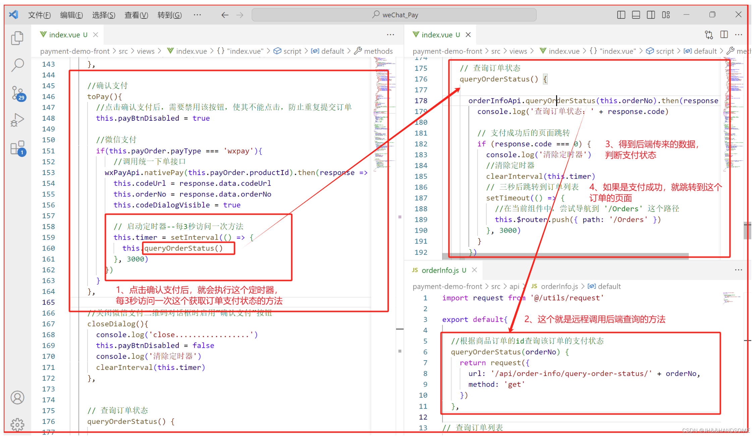
Task: Open changes compare icon in right editor
Action: pos(709,35)
